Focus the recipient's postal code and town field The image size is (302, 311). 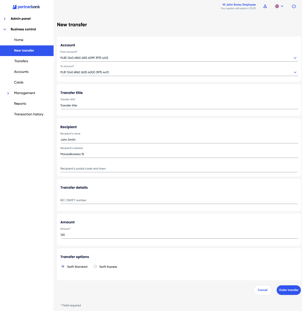tap(179, 169)
